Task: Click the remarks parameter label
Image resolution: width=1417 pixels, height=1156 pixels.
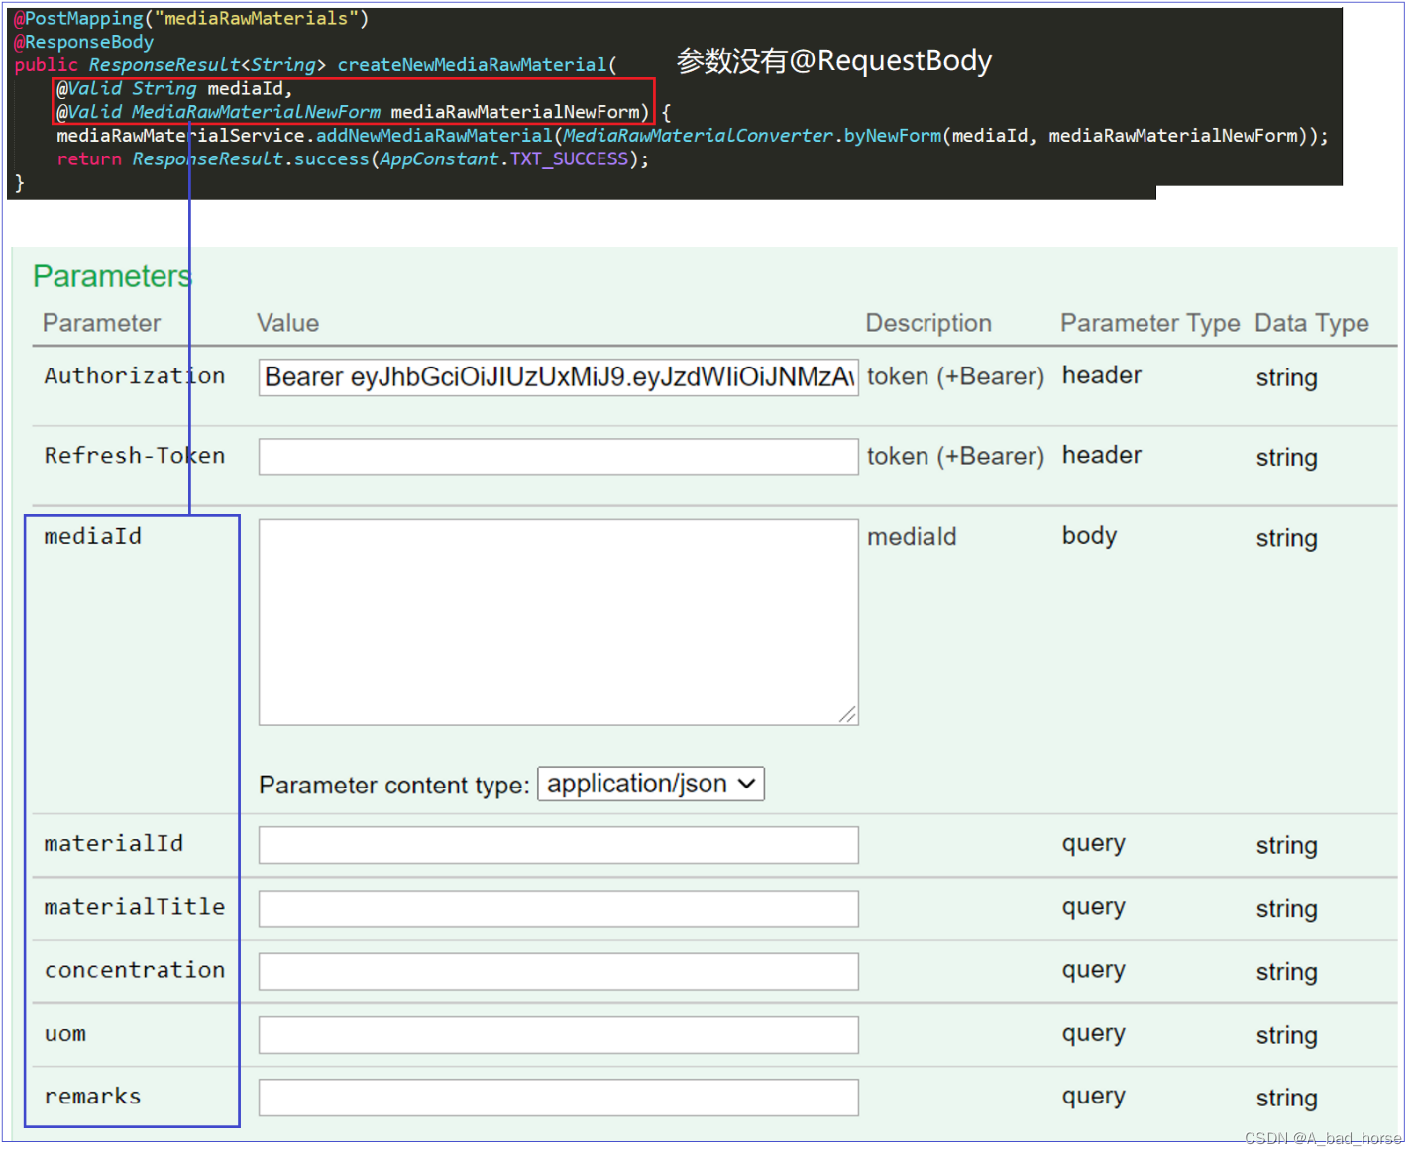Action: (x=93, y=1097)
